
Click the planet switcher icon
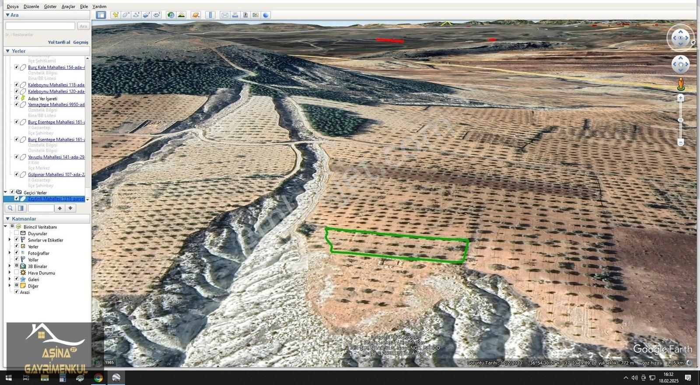[196, 15]
